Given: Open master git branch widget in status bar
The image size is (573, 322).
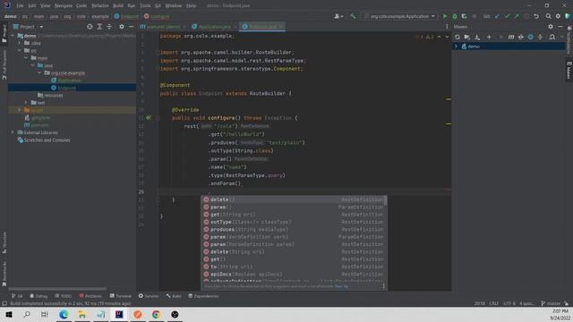Looking at the screenshot, I should click(x=551, y=303).
